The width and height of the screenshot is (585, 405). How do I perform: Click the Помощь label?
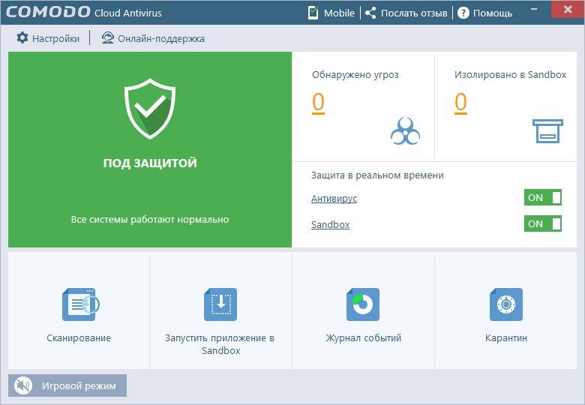tap(493, 13)
